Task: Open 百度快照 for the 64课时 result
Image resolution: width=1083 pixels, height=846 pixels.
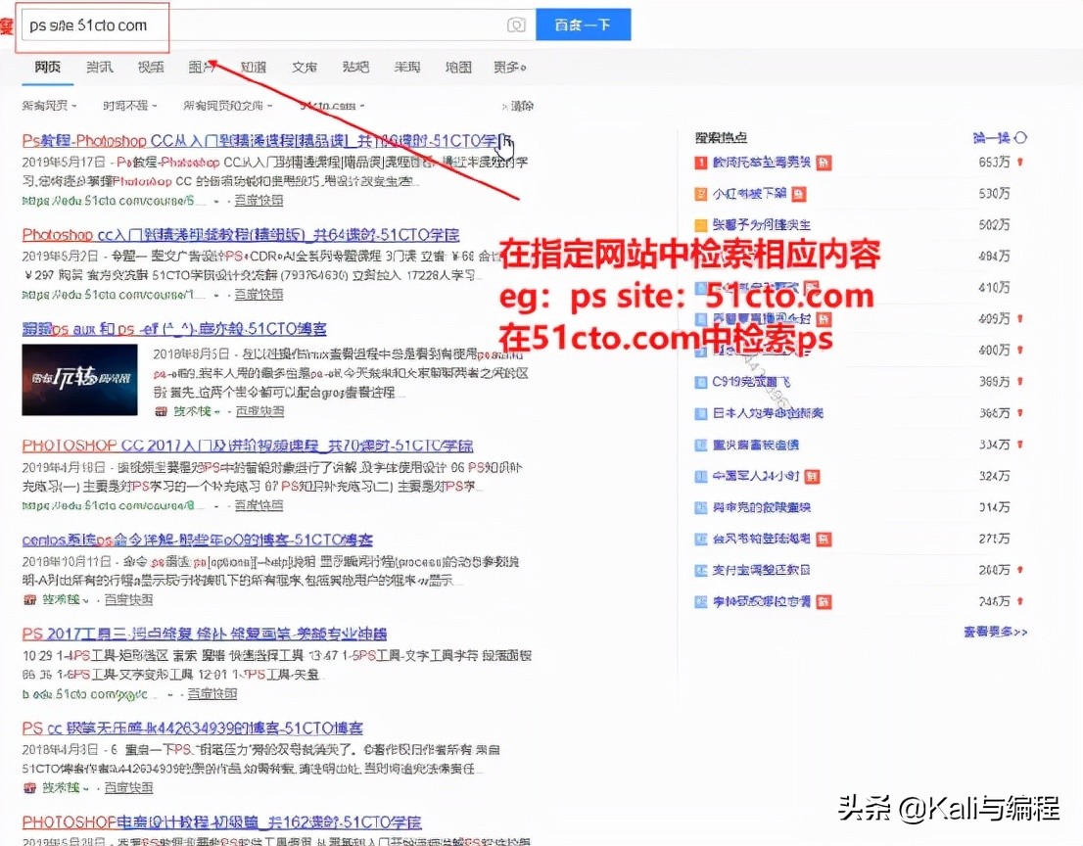Action: tap(259, 294)
